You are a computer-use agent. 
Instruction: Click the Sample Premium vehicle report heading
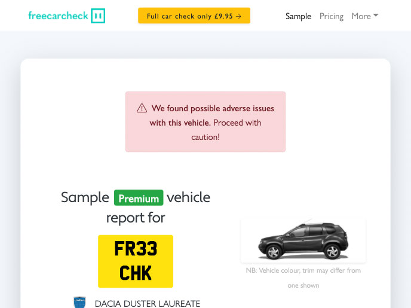tap(136, 208)
